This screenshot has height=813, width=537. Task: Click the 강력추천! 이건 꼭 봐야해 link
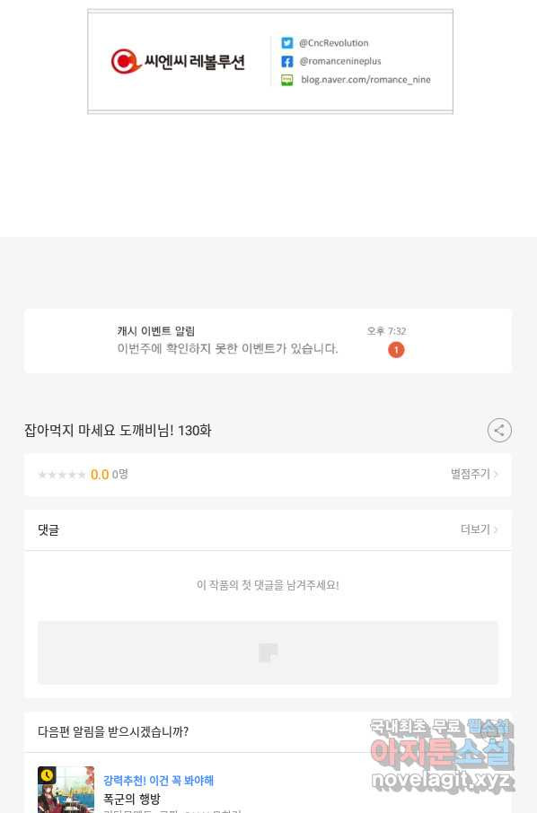click(158, 781)
